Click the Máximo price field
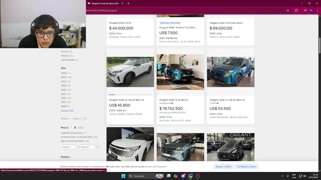 click(87, 147)
